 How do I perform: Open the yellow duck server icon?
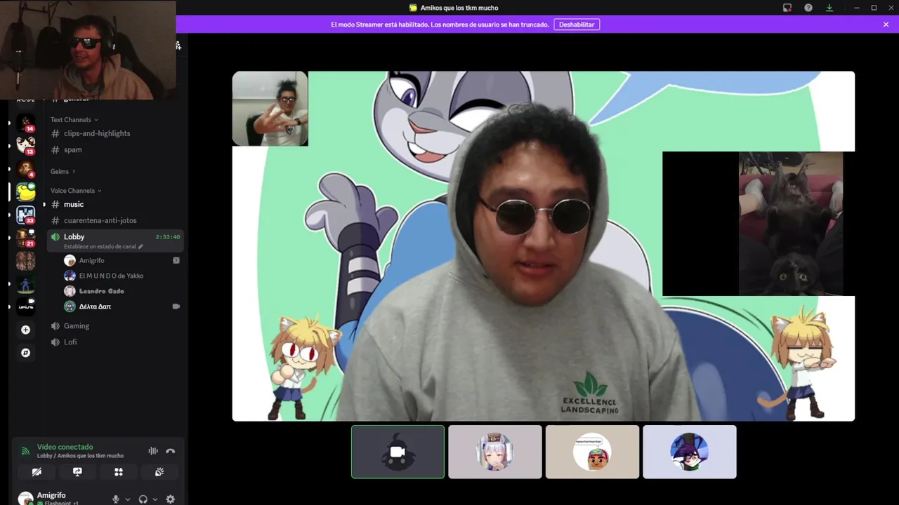tap(25, 191)
